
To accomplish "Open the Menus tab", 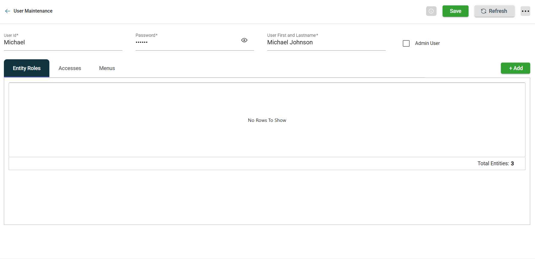I will pyautogui.click(x=107, y=68).
